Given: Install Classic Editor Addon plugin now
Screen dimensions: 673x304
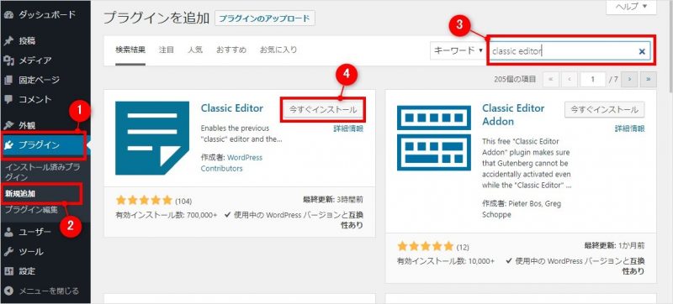Looking at the screenshot, I should click(x=604, y=110).
